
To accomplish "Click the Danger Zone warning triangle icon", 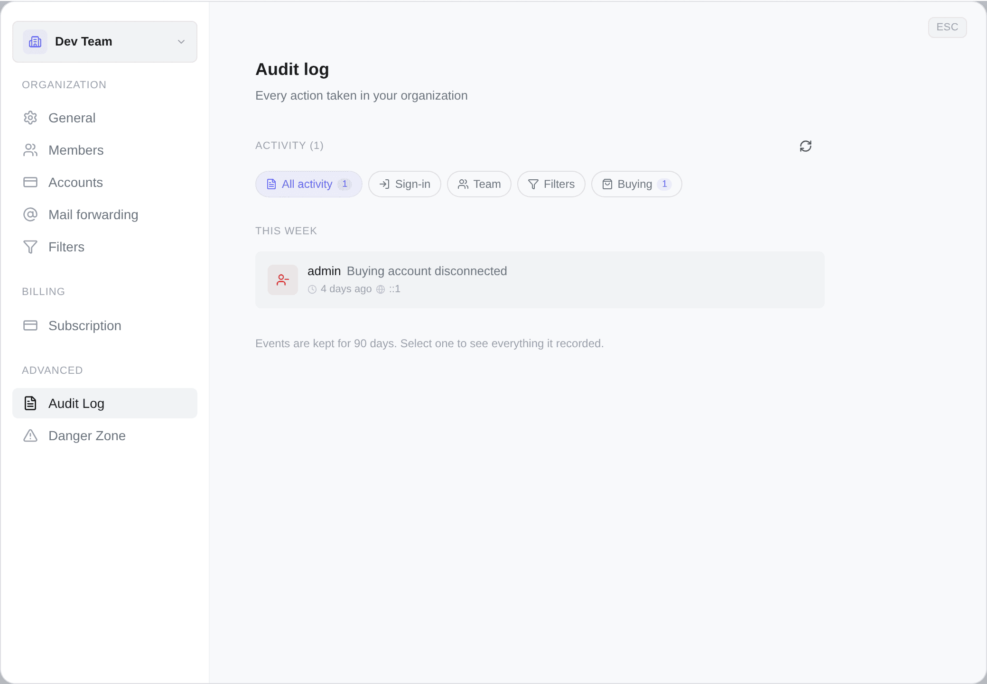I will click(x=30, y=435).
